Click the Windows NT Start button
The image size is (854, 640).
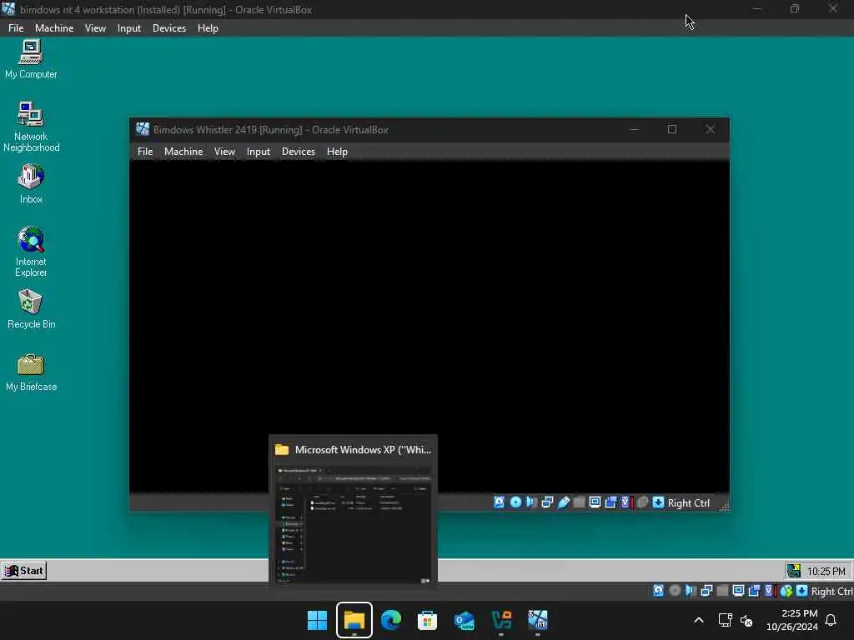24,570
